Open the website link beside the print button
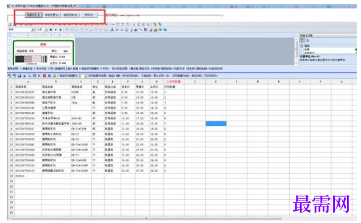The height and width of the screenshot is (223, 361). [x=123, y=15]
